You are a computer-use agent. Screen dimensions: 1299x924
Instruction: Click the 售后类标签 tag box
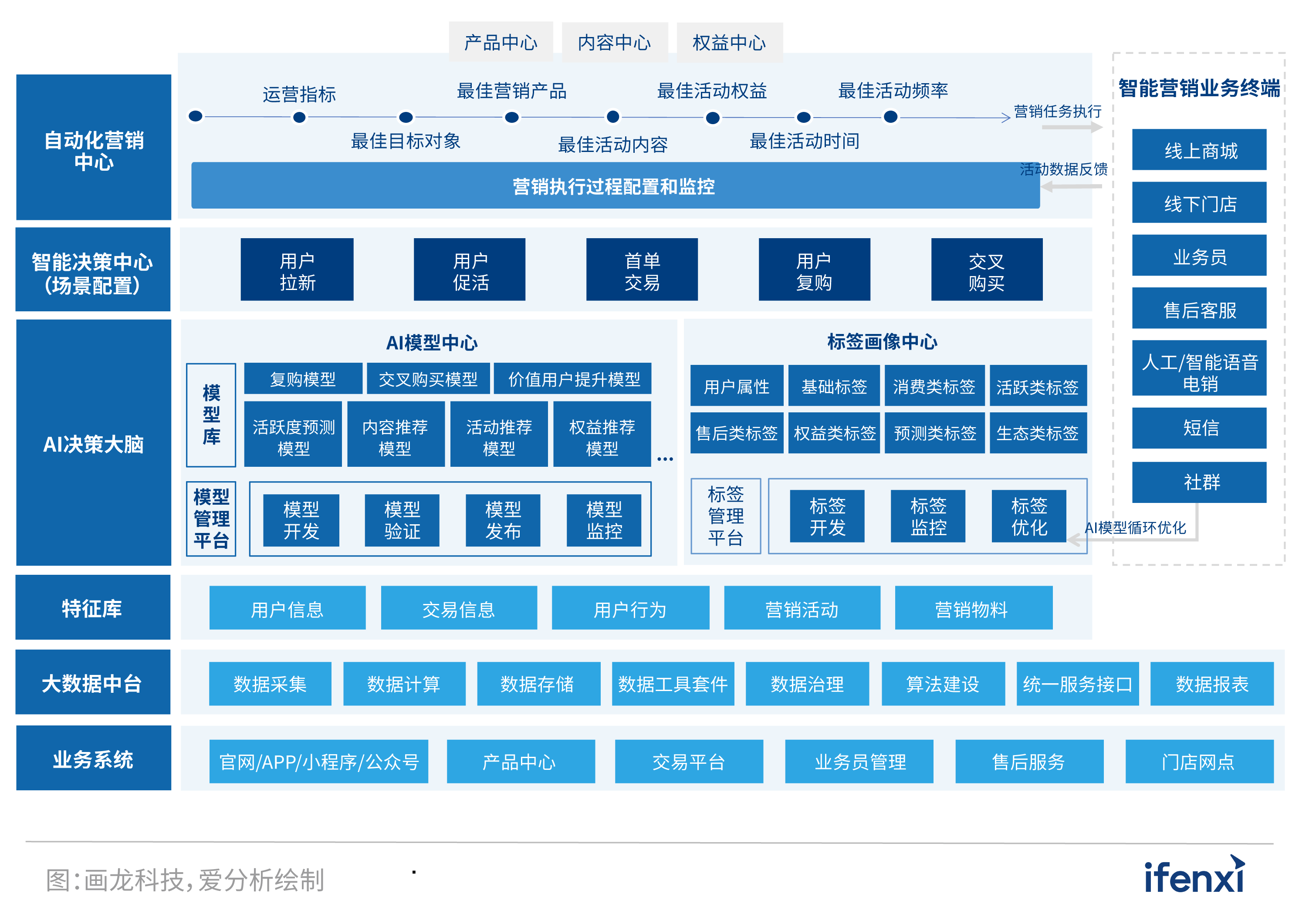(737, 432)
